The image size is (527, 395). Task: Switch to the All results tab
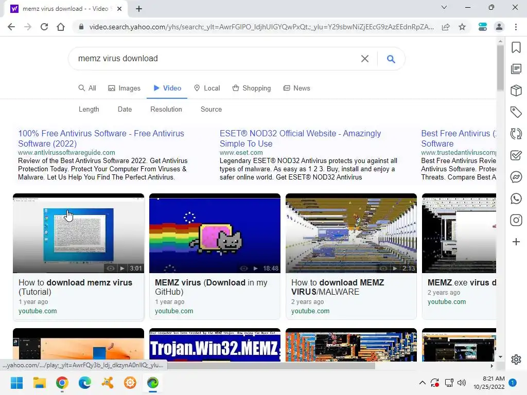pos(87,88)
